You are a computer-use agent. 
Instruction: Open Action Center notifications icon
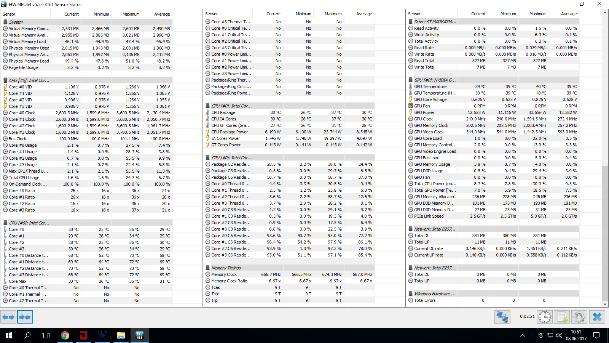(596, 335)
